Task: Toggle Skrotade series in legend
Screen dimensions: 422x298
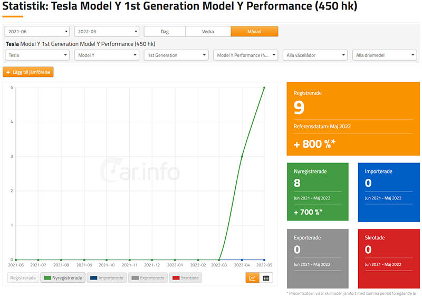Action: click(x=186, y=278)
